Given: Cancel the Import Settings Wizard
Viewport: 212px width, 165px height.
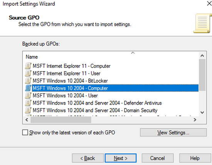Looking at the screenshot, I should coord(158,158).
